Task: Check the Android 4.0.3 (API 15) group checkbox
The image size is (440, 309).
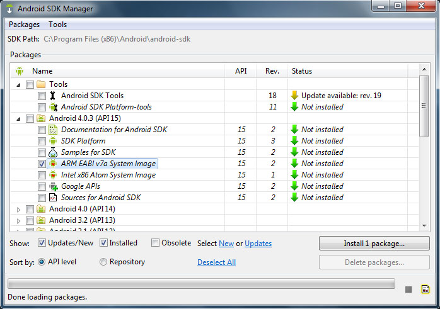Action: [30, 118]
